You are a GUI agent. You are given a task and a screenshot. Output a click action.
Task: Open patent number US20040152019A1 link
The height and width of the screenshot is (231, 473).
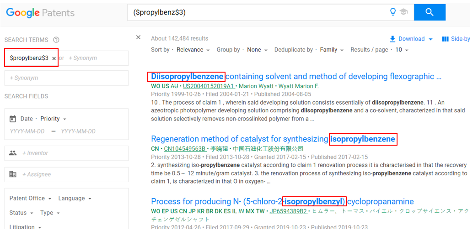point(209,86)
